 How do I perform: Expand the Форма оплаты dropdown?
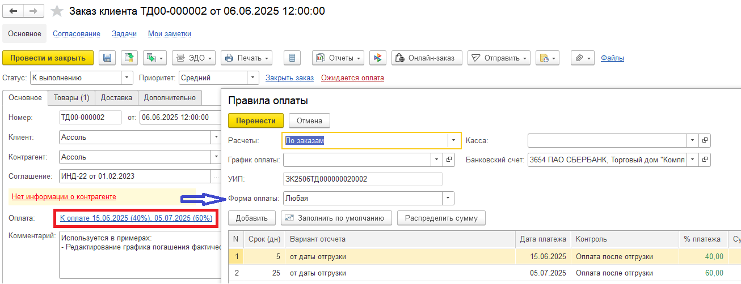click(449, 199)
